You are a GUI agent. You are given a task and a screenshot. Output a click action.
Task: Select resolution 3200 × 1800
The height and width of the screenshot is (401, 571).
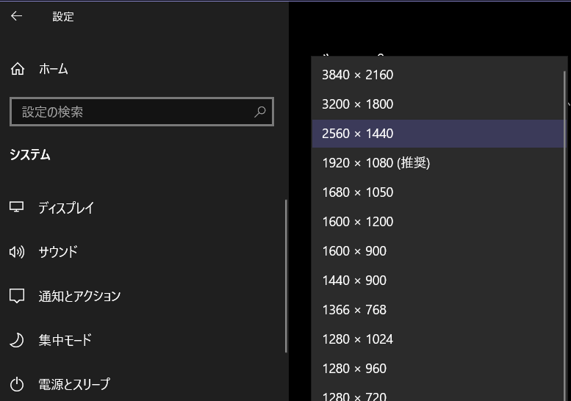437,104
